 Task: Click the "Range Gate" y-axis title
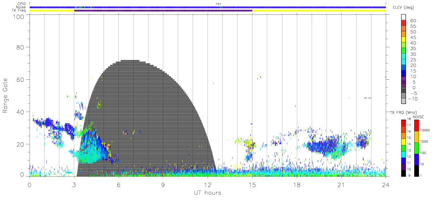pos(5,96)
